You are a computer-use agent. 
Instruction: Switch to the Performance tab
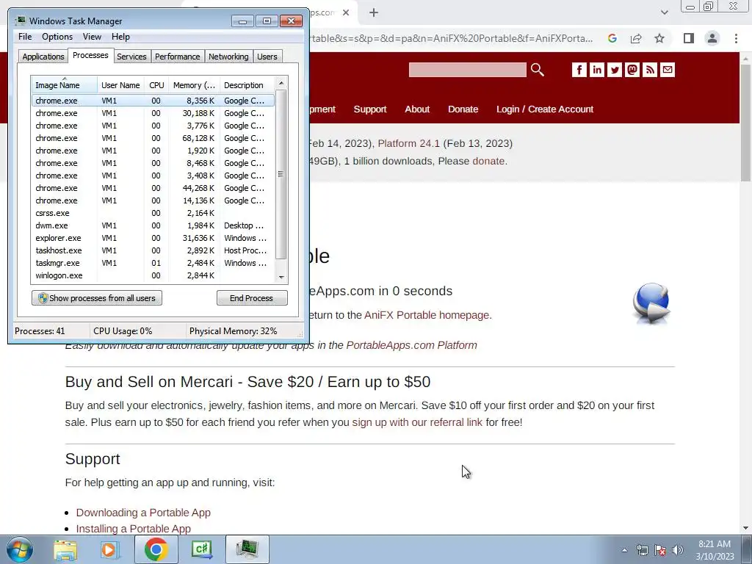pos(178,57)
